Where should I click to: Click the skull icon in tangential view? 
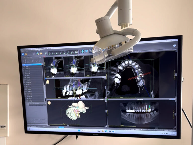(x=47, y=82)
